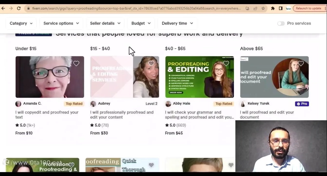Screen dimensions: 327x176
Task: Favorite Amanda C.'s gig with the heart icon
Action: (76, 63)
